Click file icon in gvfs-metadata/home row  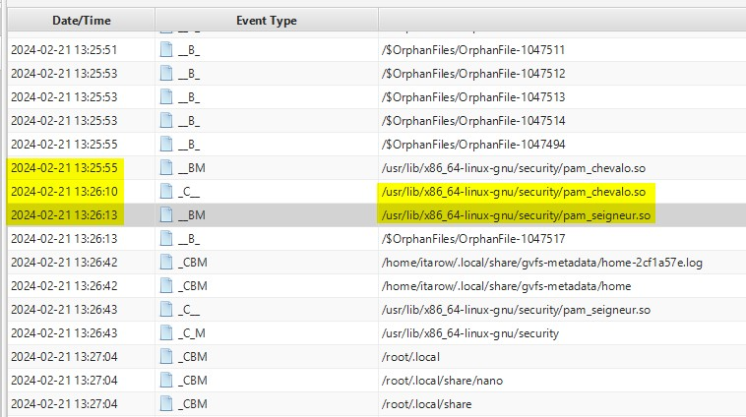(166, 286)
